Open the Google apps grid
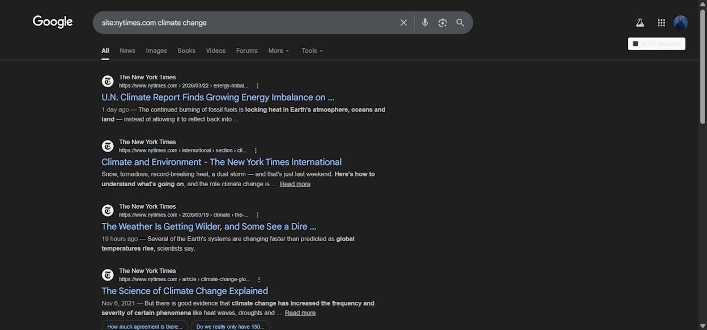The height and width of the screenshot is (330, 707). [661, 23]
